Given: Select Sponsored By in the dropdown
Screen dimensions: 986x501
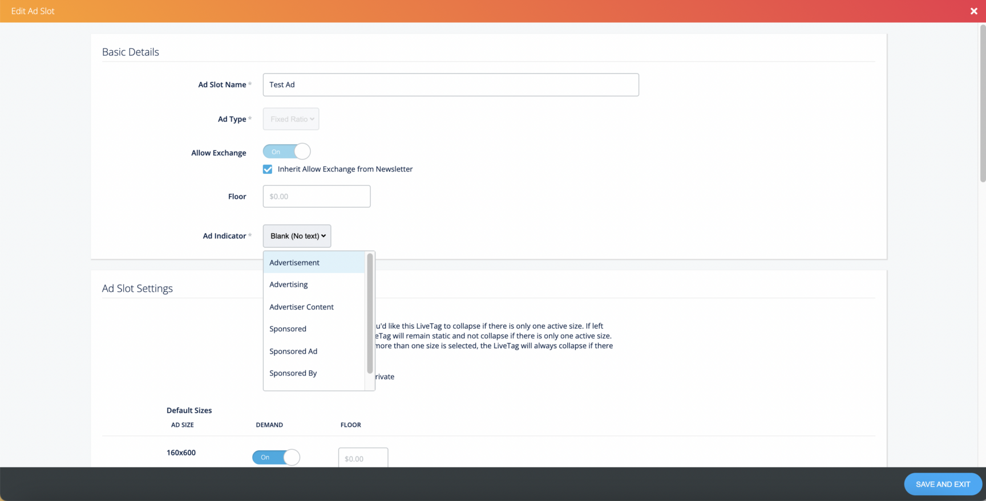Looking at the screenshot, I should point(293,373).
